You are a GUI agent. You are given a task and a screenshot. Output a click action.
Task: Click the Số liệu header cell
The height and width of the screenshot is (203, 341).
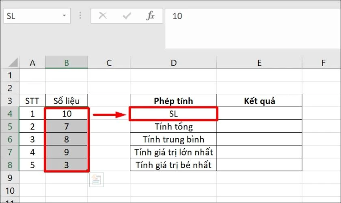point(67,101)
